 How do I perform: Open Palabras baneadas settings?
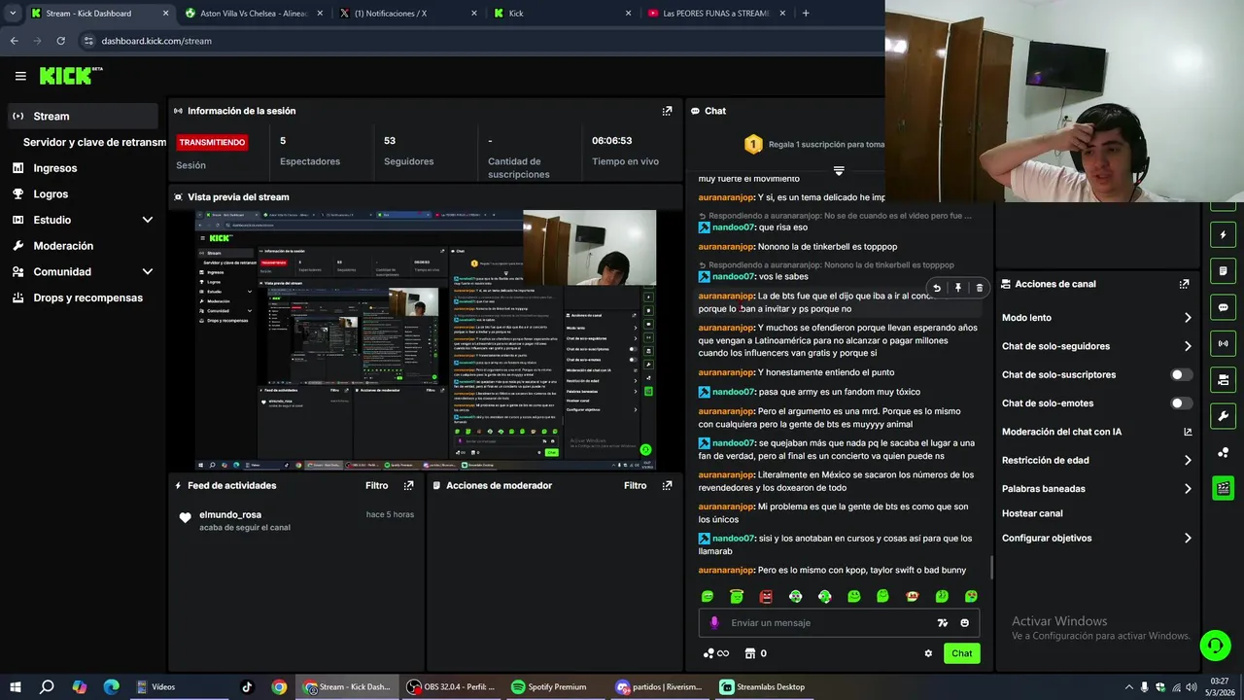1097,489
